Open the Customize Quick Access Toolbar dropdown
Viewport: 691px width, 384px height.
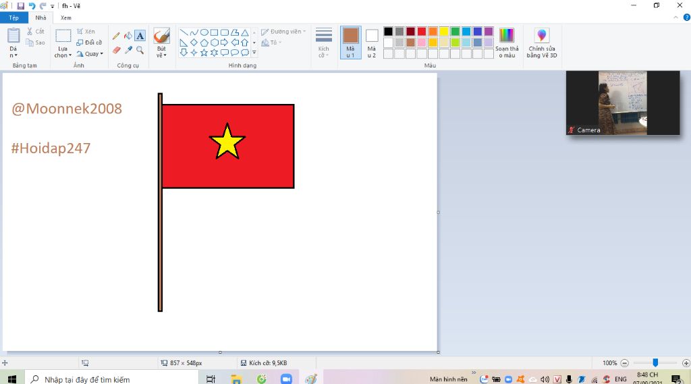tap(52, 6)
